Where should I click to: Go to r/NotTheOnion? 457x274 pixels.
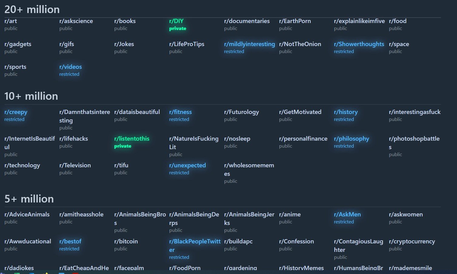coord(300,44)
